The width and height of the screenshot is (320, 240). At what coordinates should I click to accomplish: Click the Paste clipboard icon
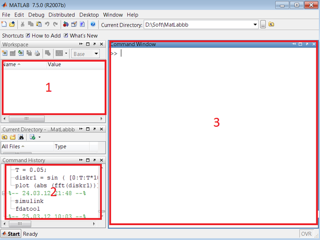(39, 24)
